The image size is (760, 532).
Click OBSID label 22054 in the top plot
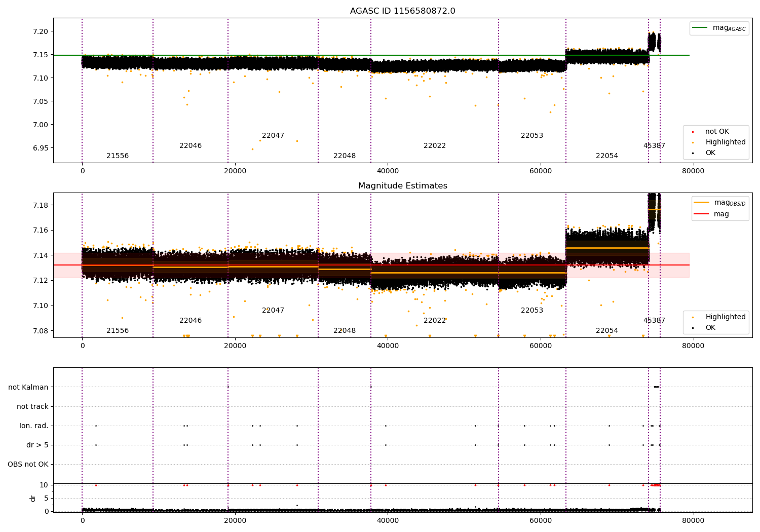[x=607, y=156]
